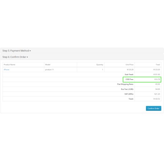
Task: Click the Sub-Total label
Action: pyautogui.click(x=129, y=74)
